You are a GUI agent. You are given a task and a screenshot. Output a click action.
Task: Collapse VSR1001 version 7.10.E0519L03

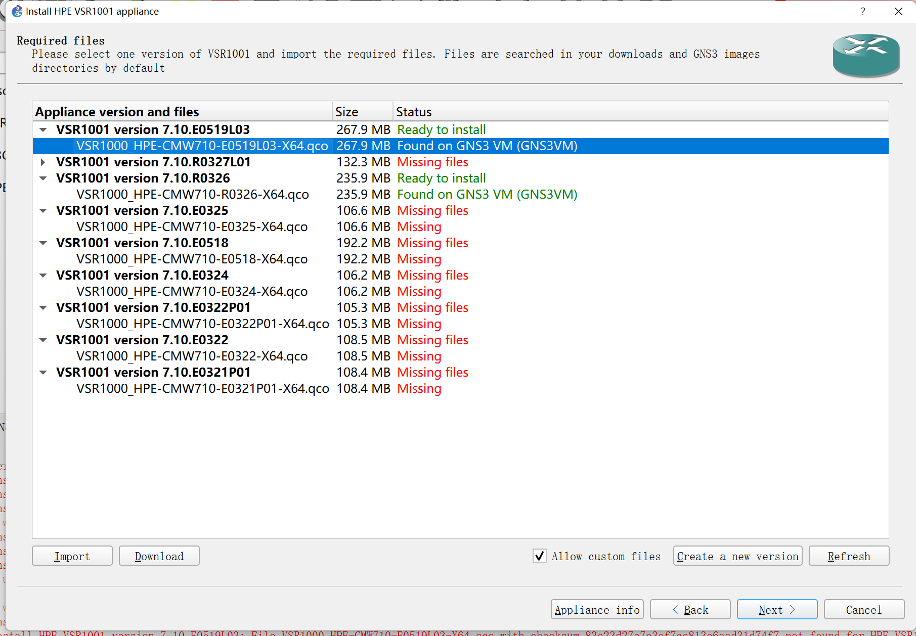(x=43, y=130)
